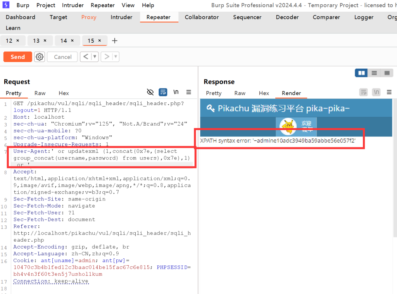397x294 pixels.
Task: Switch to the Intruder tool tab
Action: pos(121,17)
